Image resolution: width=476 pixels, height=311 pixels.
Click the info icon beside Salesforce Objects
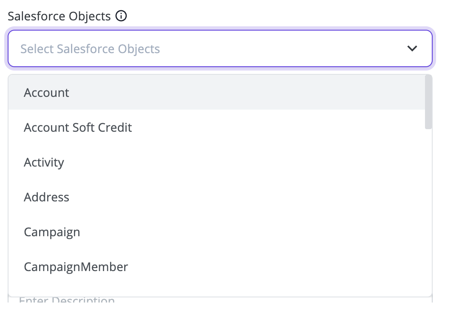point(121,16)
